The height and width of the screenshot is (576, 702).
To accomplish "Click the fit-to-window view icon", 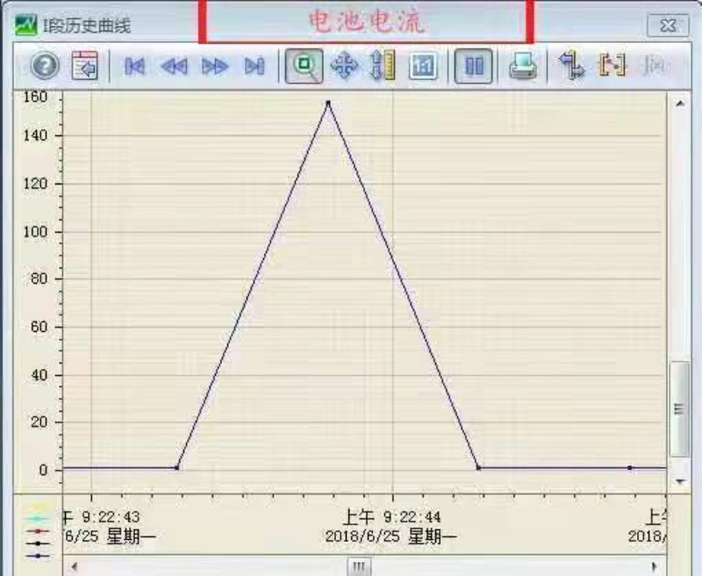I will (423, 66).
